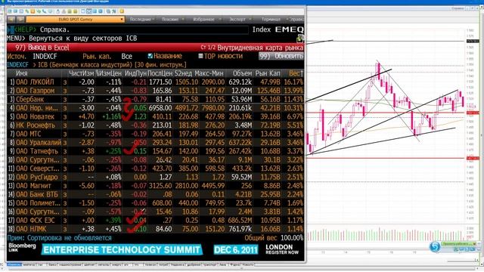Sort by the ИндПун column header

point(135,73)
